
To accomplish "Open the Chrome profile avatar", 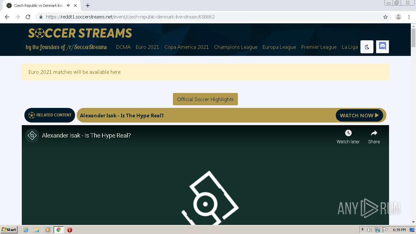I will coord(398,17).
